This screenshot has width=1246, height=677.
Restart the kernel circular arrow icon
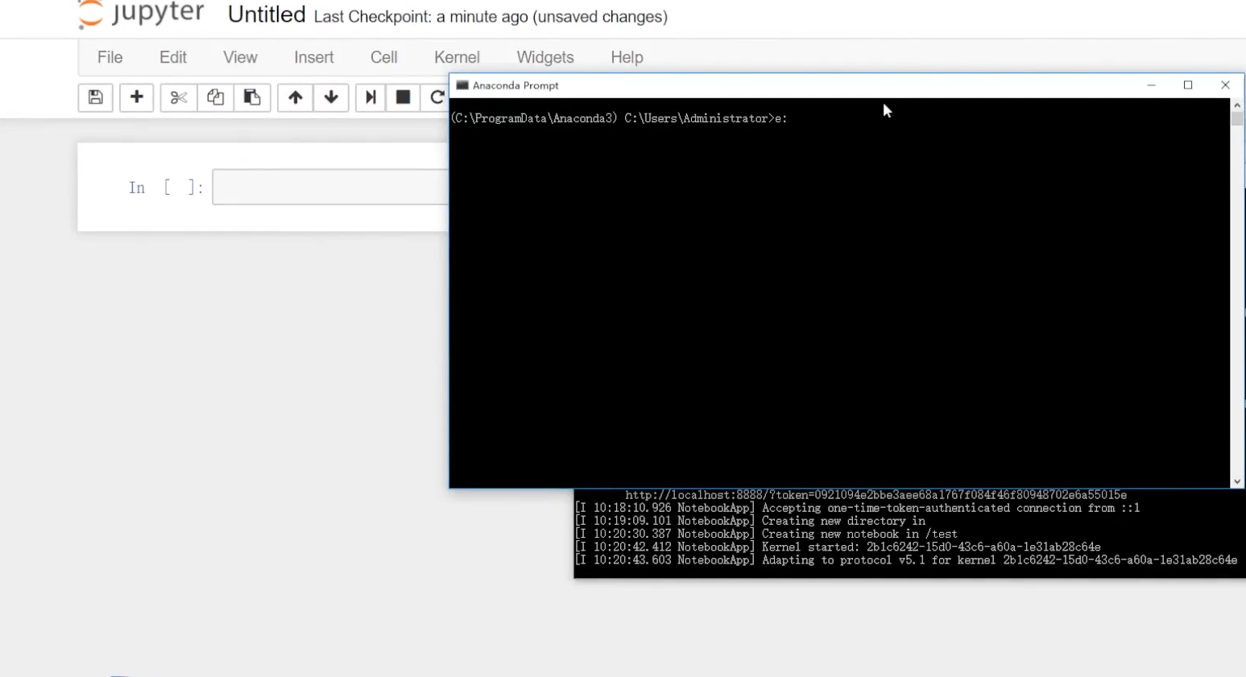pyautogui.click(x=436, y=97)
